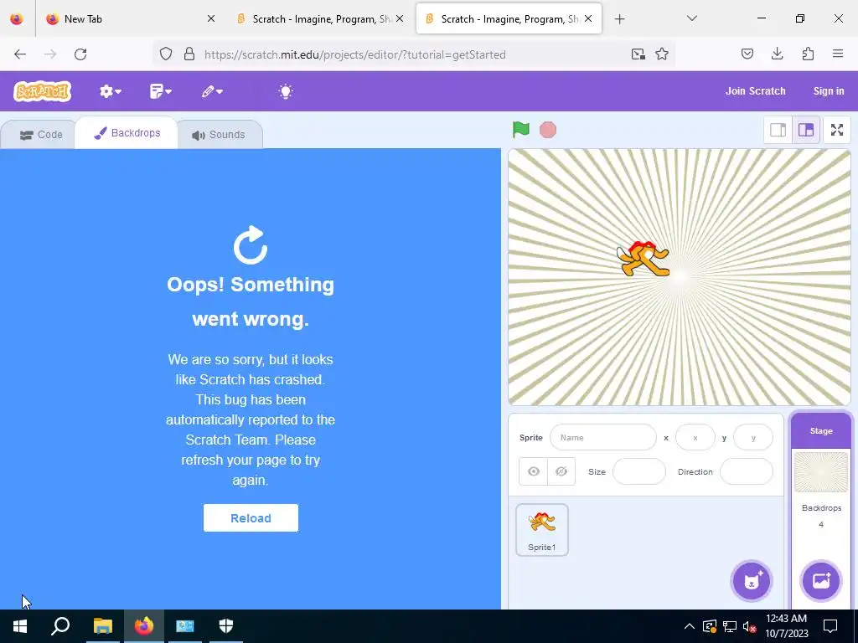
Task: Click the sprite x position field
Action: tap(695, 437)
